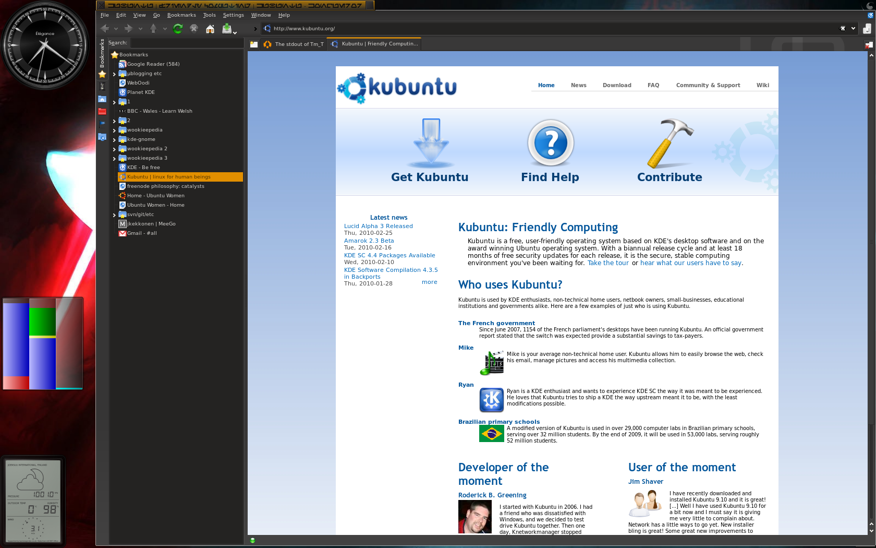The image size is (876, 548).
Task: Click the Contribute hammer image
Action: pos(671,143)
